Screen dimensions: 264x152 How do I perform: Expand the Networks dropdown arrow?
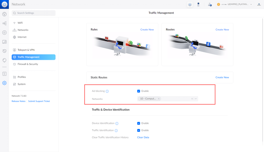click(x=196, y=99)
